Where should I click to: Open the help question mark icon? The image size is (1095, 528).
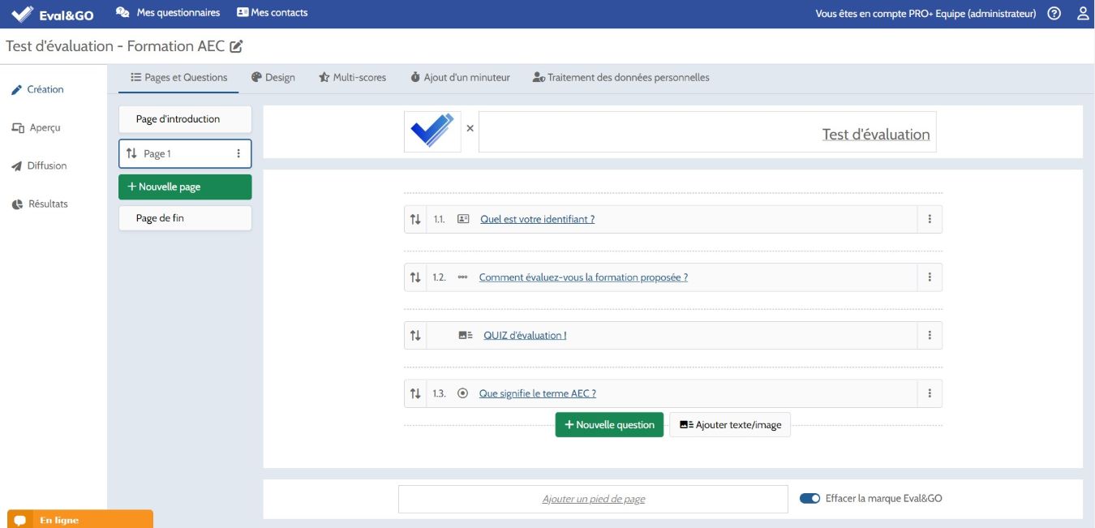(x=1054, y=13)
